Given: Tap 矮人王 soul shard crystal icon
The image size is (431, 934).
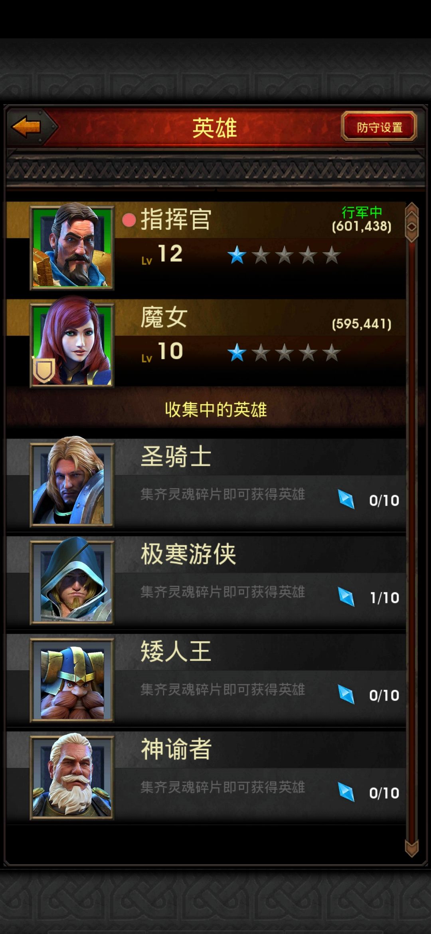Looking at the screenshot, I should [346, 695].
